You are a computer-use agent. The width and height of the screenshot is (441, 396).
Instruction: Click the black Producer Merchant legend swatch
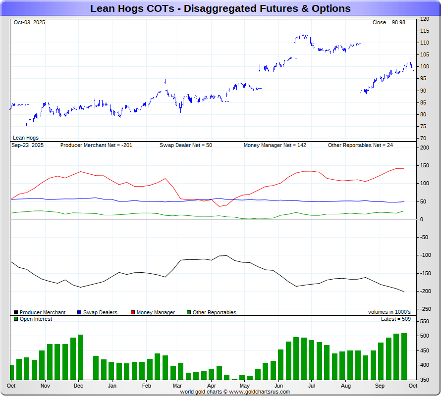(16, 312)
